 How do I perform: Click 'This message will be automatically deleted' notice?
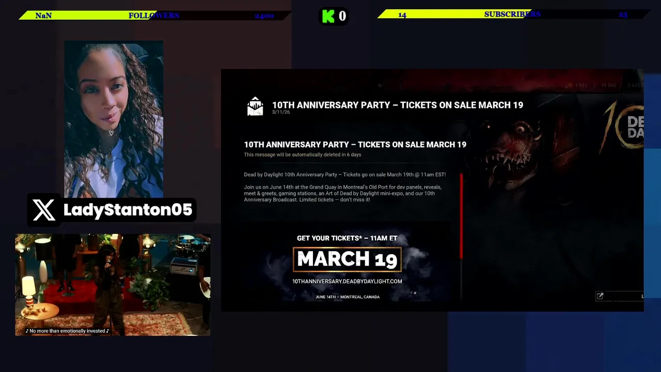click(x=303, y=154)
